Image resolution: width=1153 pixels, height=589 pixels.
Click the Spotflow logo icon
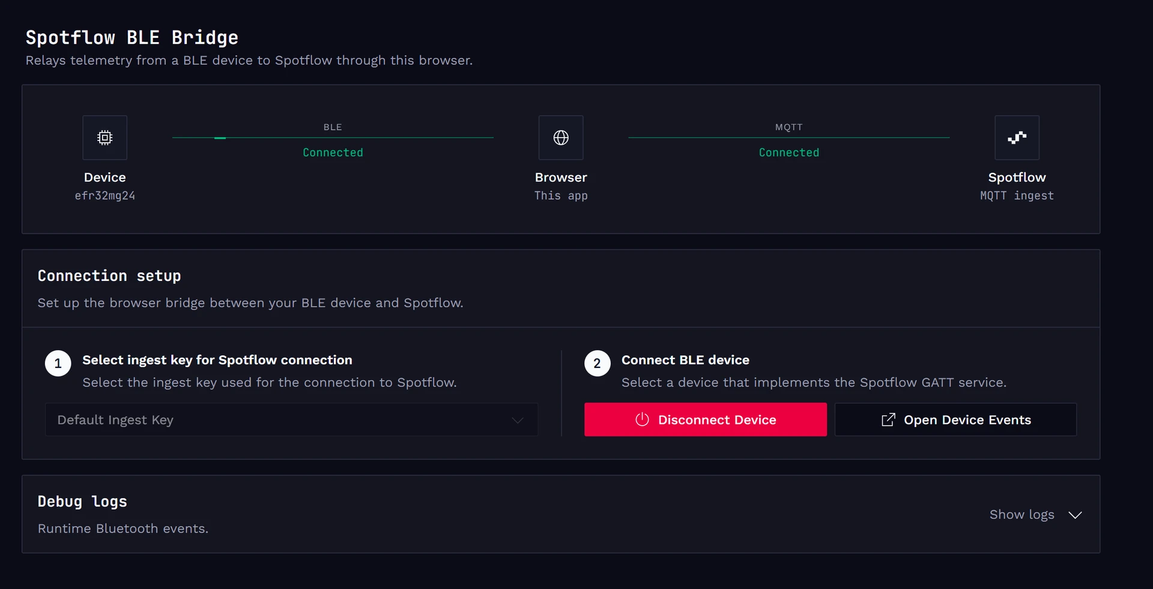point(1017,137)
